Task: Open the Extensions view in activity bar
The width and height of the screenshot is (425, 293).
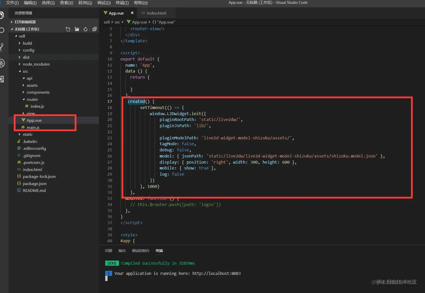Action: [x=2, y=79]
